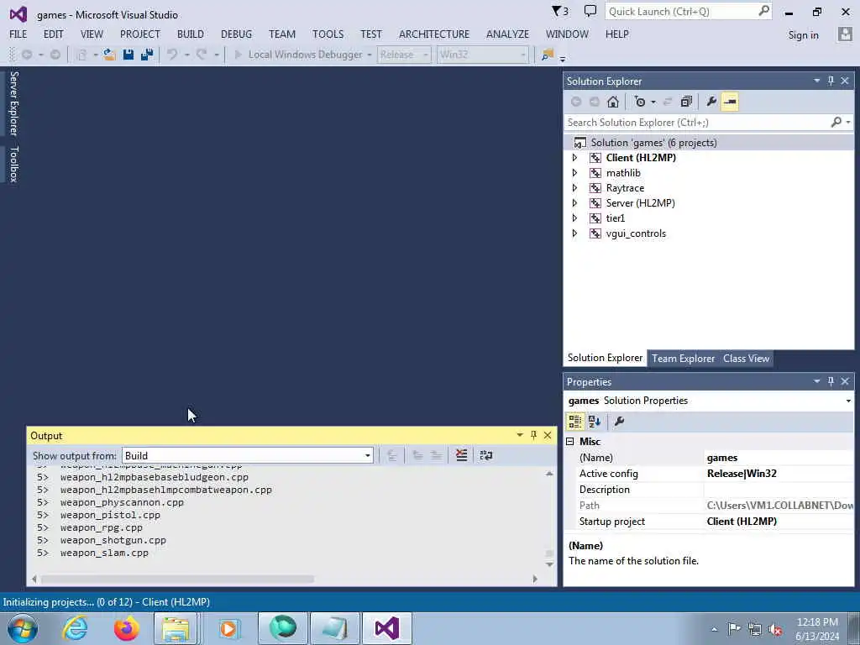This screenshot has height=645, width=860.
Task: Collapse the Misc category in Properties
Action: click(570, 442)
